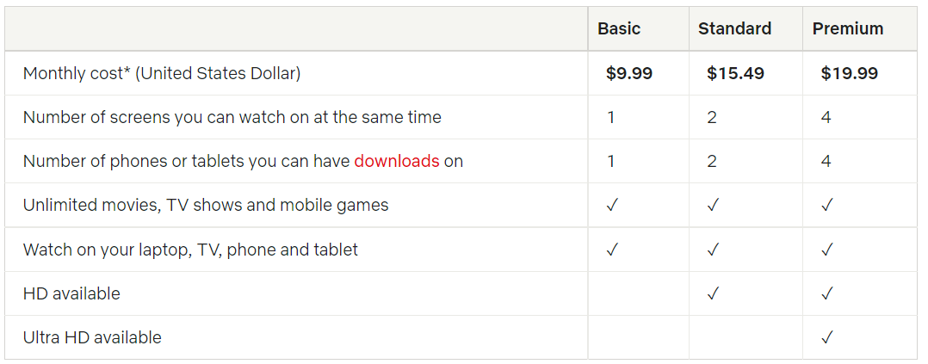Click the Premium checkmark for Ultra HD

point(826,337)
